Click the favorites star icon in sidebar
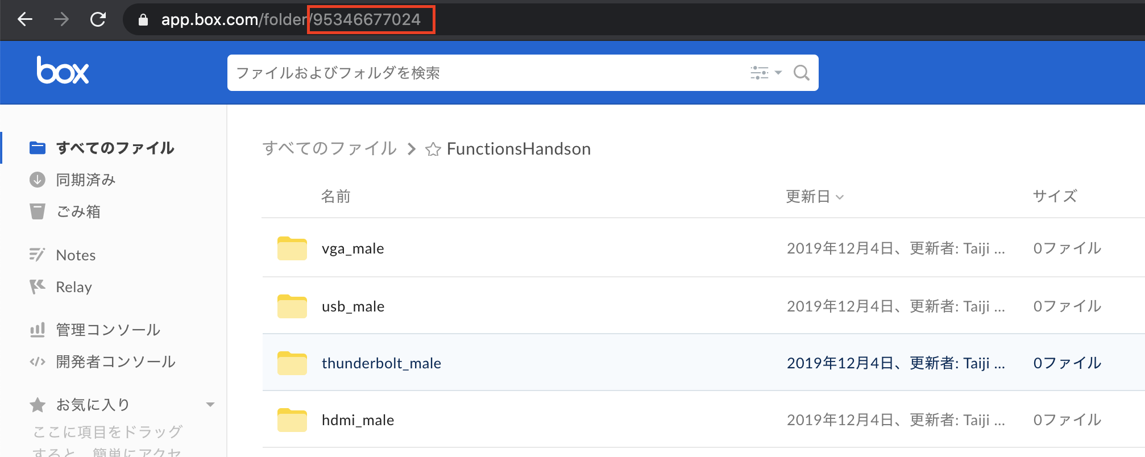This screenshot has height=457, width=1145. click(x=38, y=405)
